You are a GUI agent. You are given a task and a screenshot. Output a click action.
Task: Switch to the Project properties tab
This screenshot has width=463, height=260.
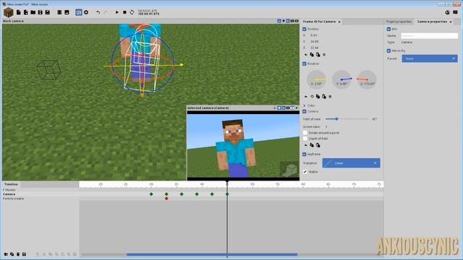(399, 22)
